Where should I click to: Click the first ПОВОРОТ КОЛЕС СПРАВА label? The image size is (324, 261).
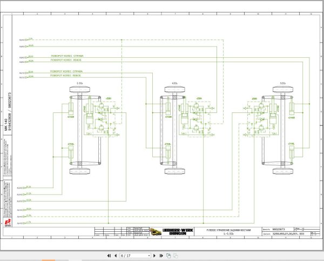67,56
